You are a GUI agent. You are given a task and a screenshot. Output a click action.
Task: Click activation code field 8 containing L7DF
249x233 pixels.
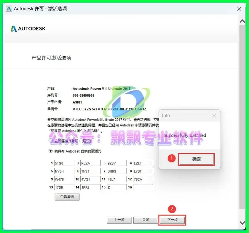[143, 171]
